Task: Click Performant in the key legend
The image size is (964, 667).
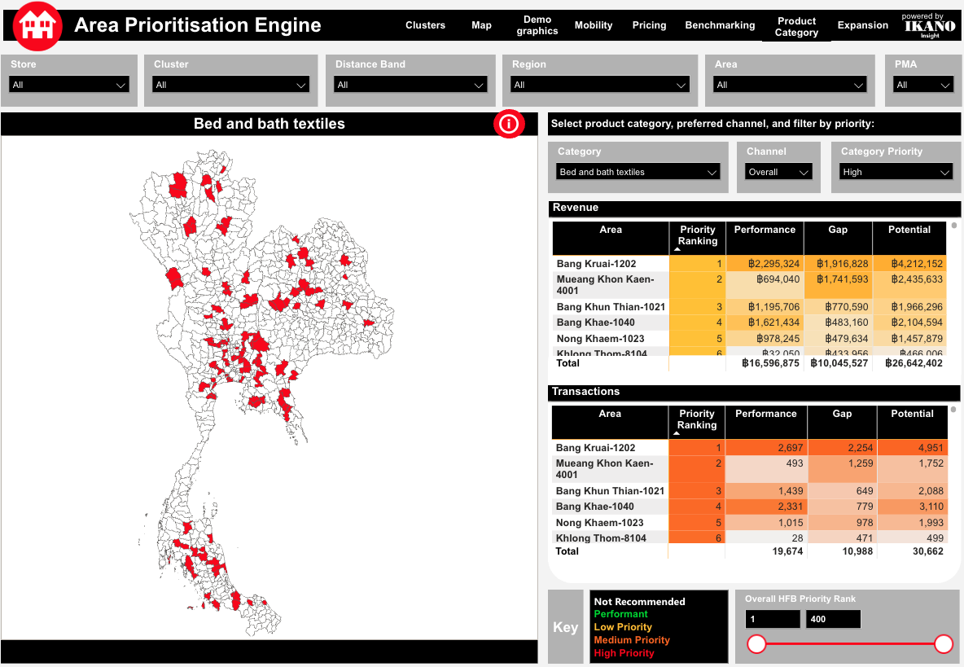Action: click(x=620, y=614)
